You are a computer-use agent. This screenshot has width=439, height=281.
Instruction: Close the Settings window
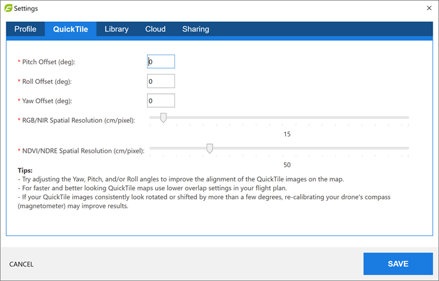[428, 9]
